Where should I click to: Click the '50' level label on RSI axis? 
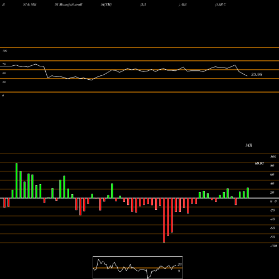[4, 73]
